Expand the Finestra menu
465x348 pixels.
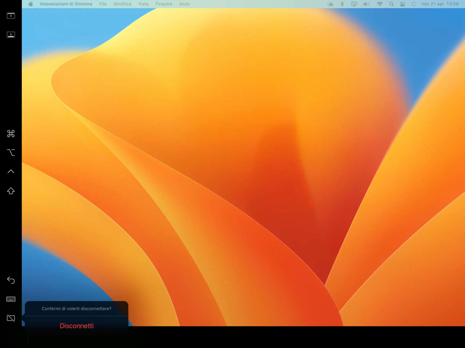[x=164, y=4]
